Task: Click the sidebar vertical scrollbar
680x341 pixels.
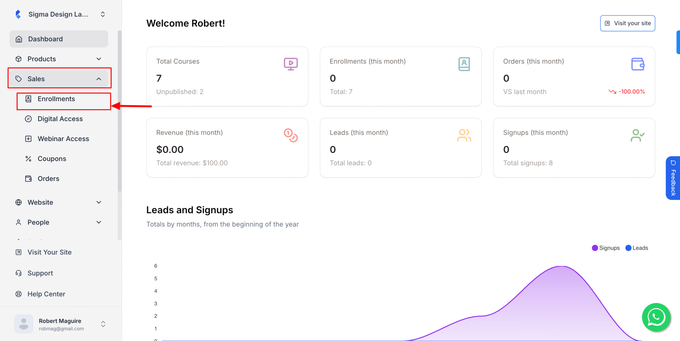Action: coord(120,111)
